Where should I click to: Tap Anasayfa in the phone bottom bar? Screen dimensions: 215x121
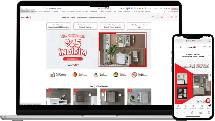[x=178, y=107]
